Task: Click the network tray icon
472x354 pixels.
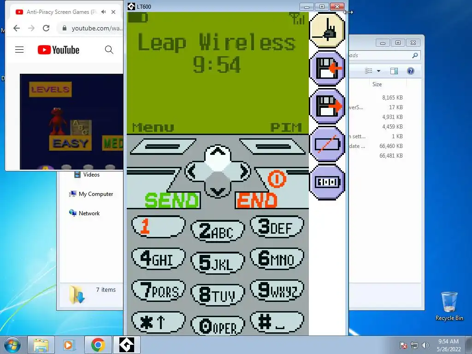Action: pyautogui.click(x=414, y=345)
